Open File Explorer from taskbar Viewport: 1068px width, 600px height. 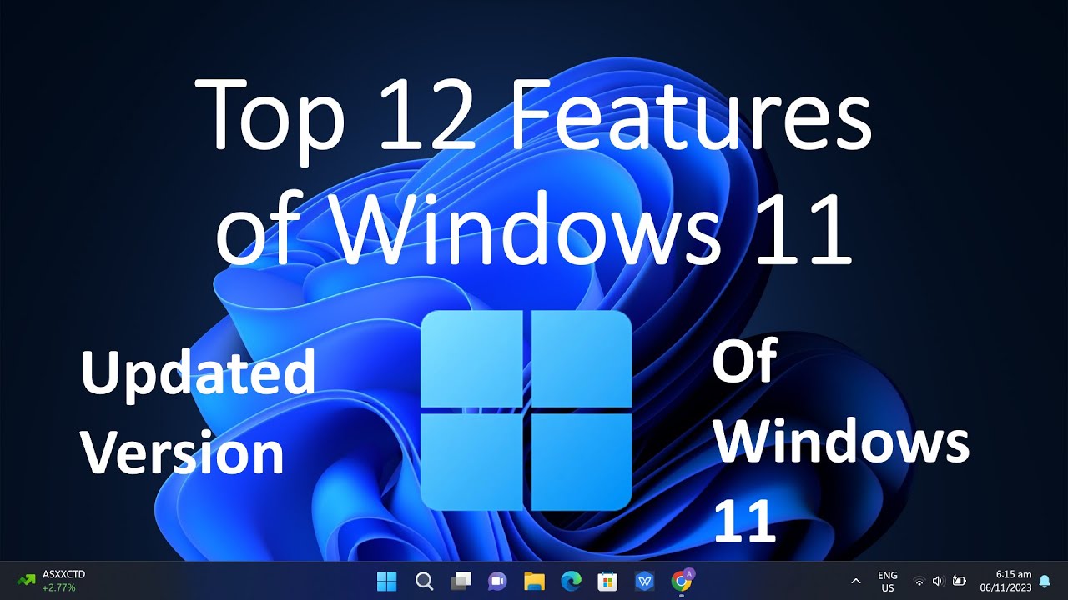[x=534, y=581]
